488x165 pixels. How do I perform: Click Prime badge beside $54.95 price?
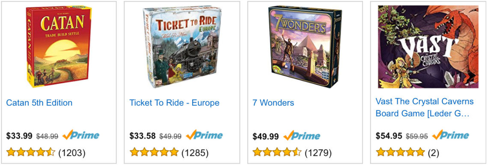click(450, 135)
